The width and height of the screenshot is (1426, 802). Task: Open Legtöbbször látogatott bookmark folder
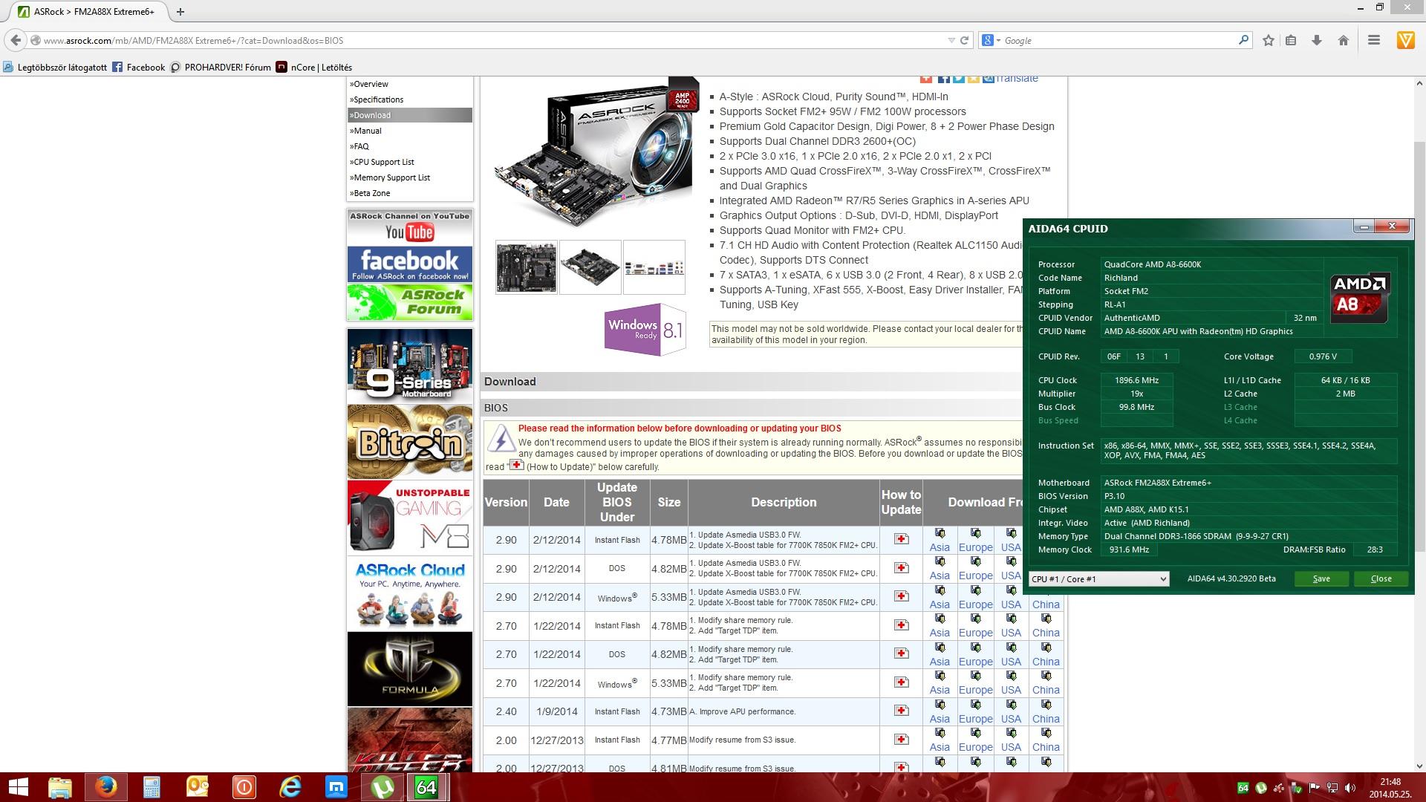[55, 67]
